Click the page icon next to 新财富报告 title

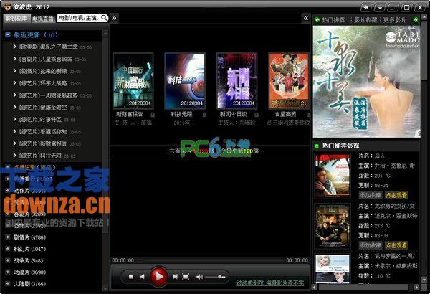click(153, 115)
